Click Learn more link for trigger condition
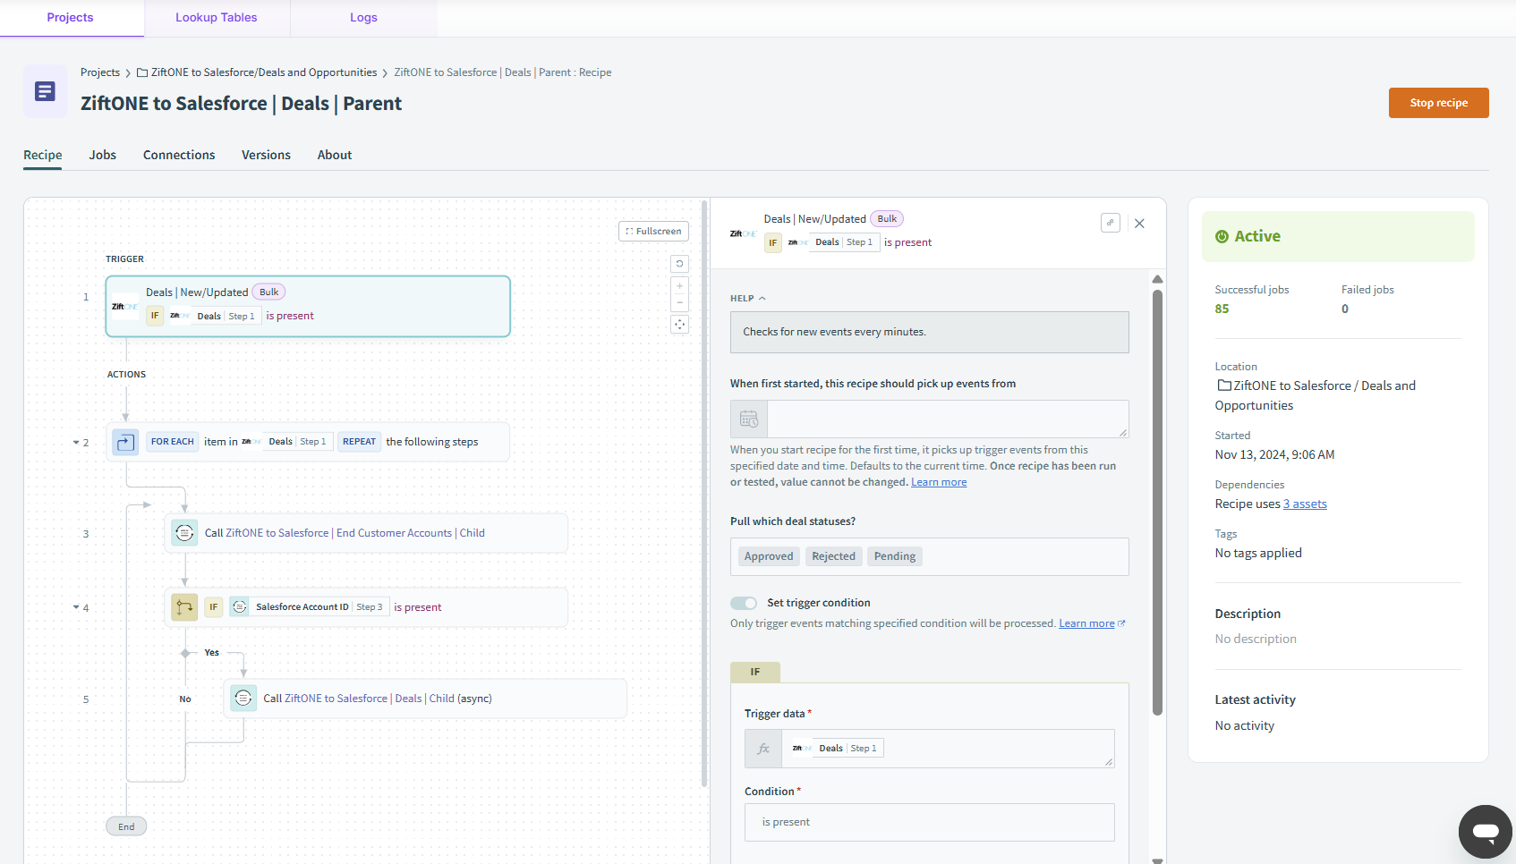Viewport: 1516px width, 864px height. coord(1092,623)
